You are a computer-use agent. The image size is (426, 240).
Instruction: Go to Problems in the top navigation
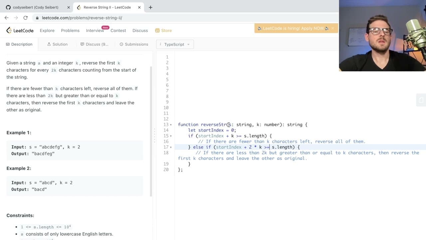coord(70,30)
